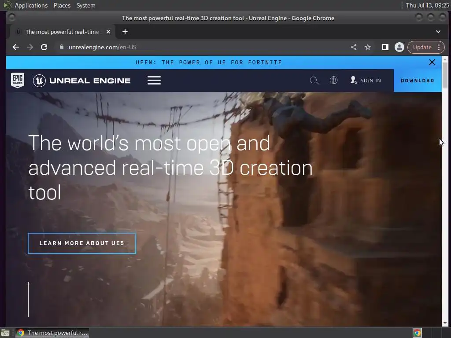
Task: Go back with the browser back arrow
Action: tap(16, 47)
